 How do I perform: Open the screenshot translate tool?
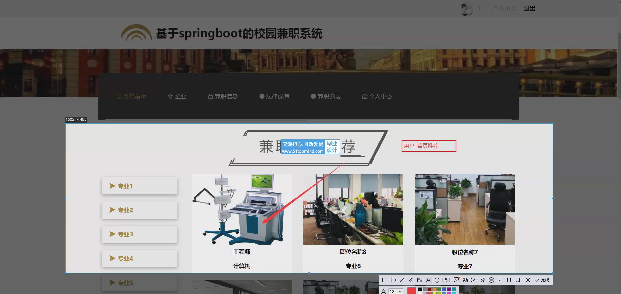pos(465,280)
